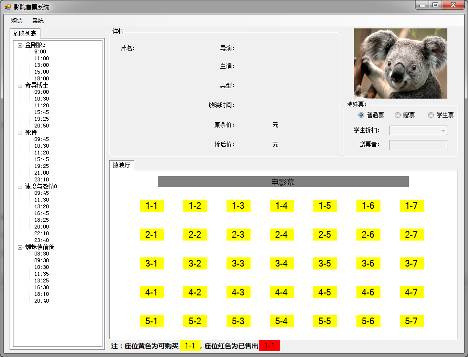Click the app icon in title bar
The width and height of the screenshot is (468, 357).
pos(8,7)
